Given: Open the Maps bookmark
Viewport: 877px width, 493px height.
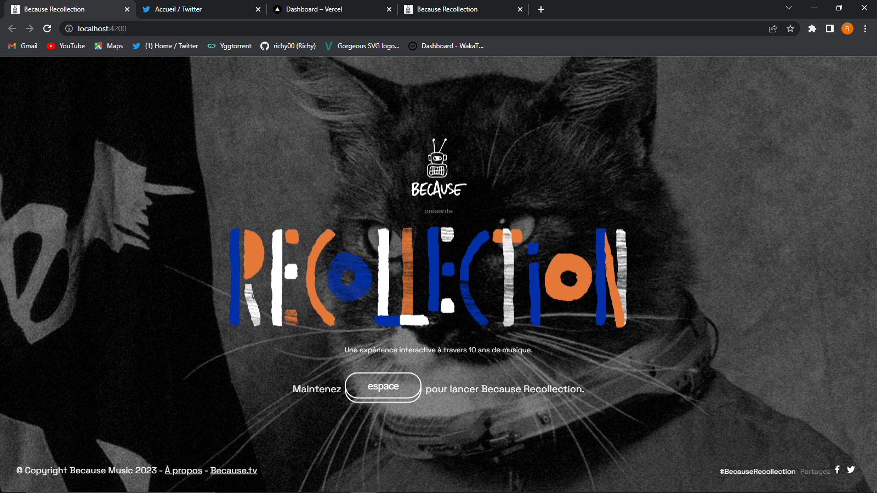Looking at the screenshot, I should click(x=108, y=46).
